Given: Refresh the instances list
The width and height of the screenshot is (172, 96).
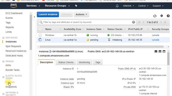Looking at the screenshot, I should click(155, 16).
